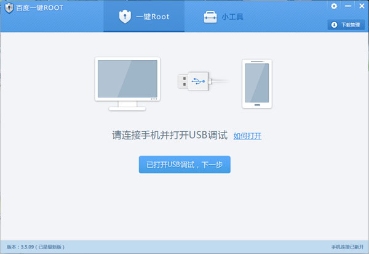
Task: Open the 小工具 tab
Action: point(224,17)
